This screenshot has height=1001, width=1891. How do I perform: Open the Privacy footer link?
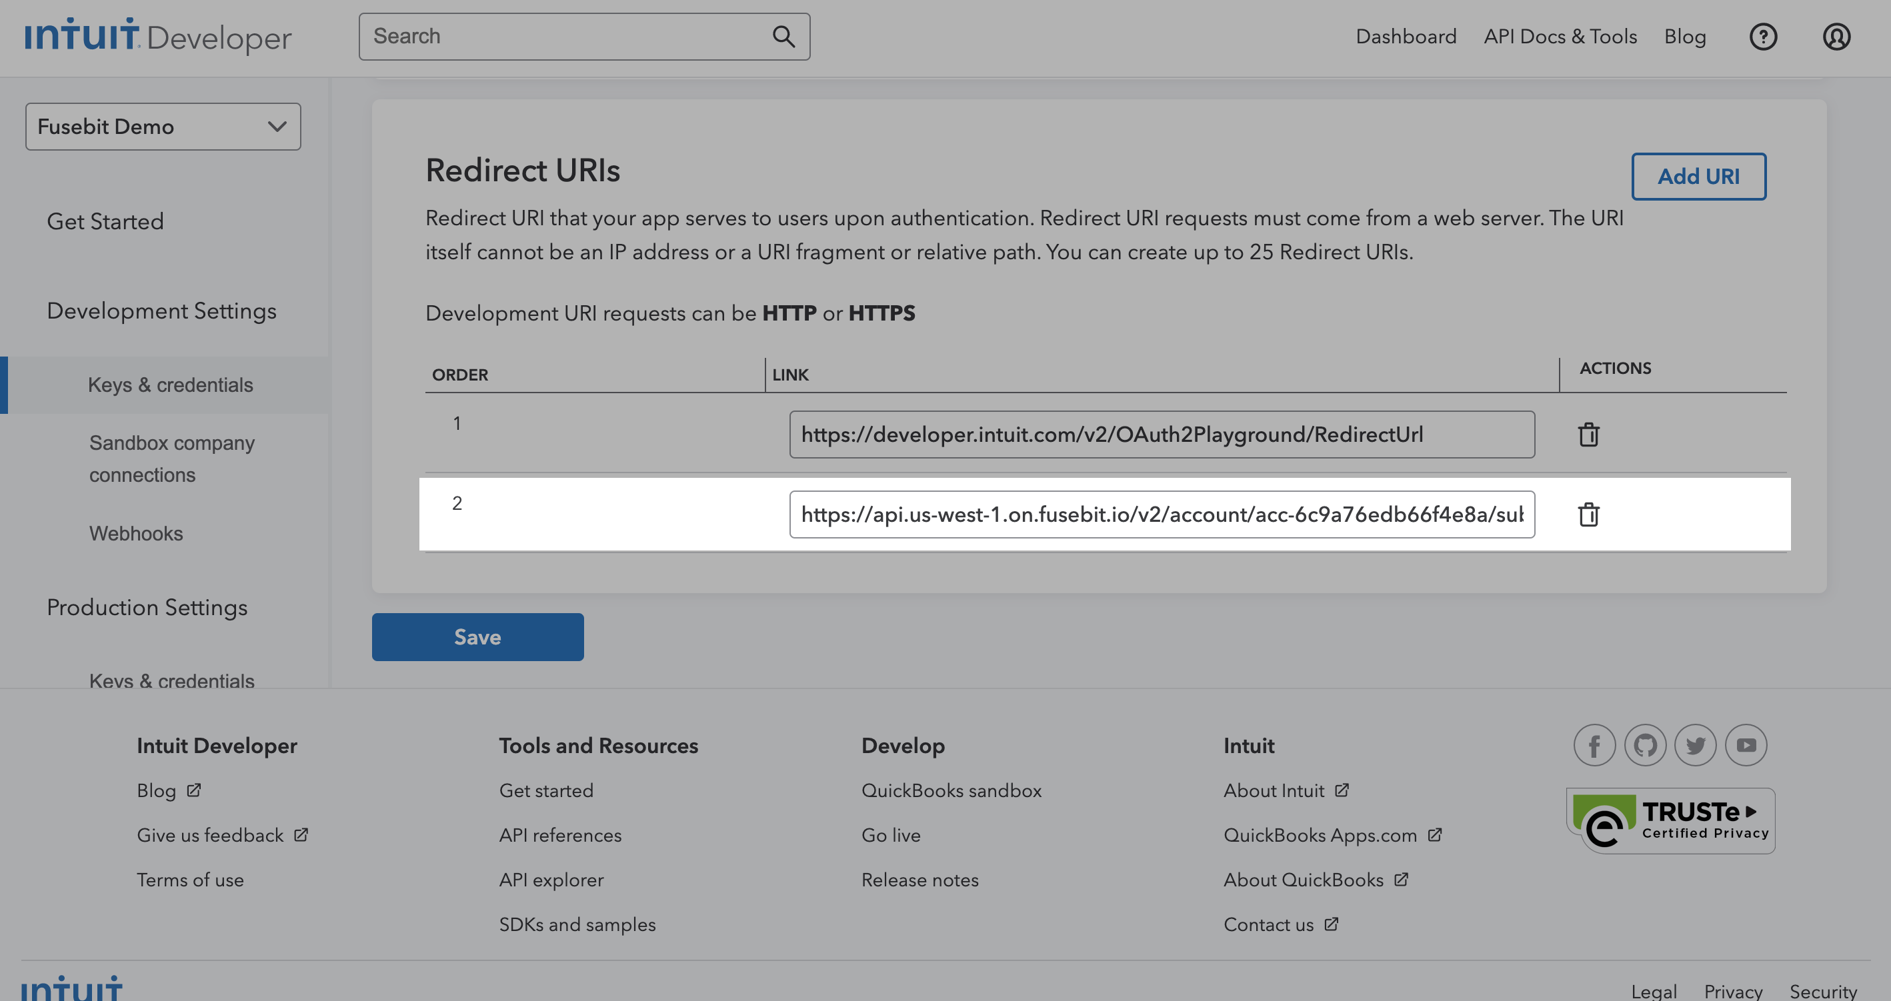1733,992
